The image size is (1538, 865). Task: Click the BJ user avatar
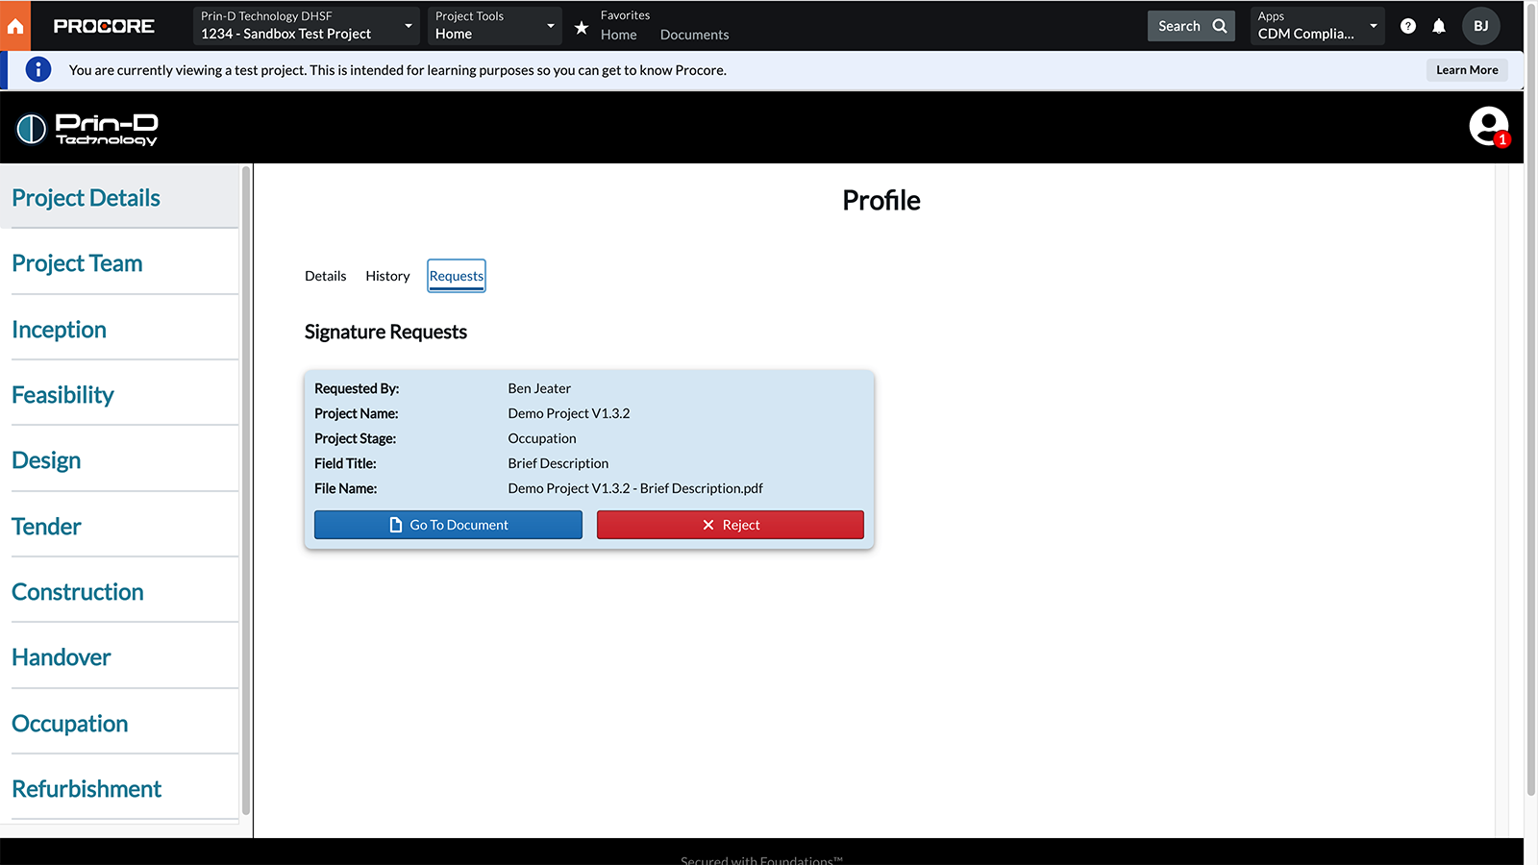[1480, 26]
